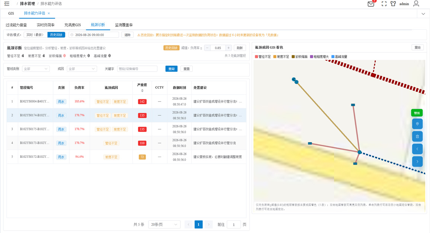Screen dimensions: 430x233
Task: Open the admin user avatar icon
Action: [416, 4]
